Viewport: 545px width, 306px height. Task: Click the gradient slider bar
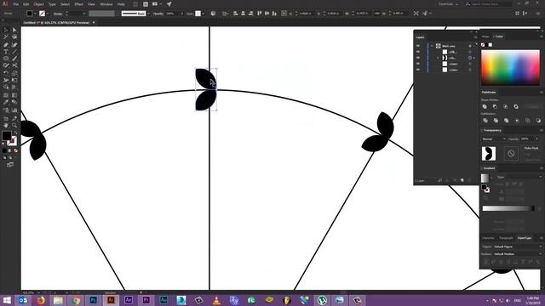pos(508,208)
